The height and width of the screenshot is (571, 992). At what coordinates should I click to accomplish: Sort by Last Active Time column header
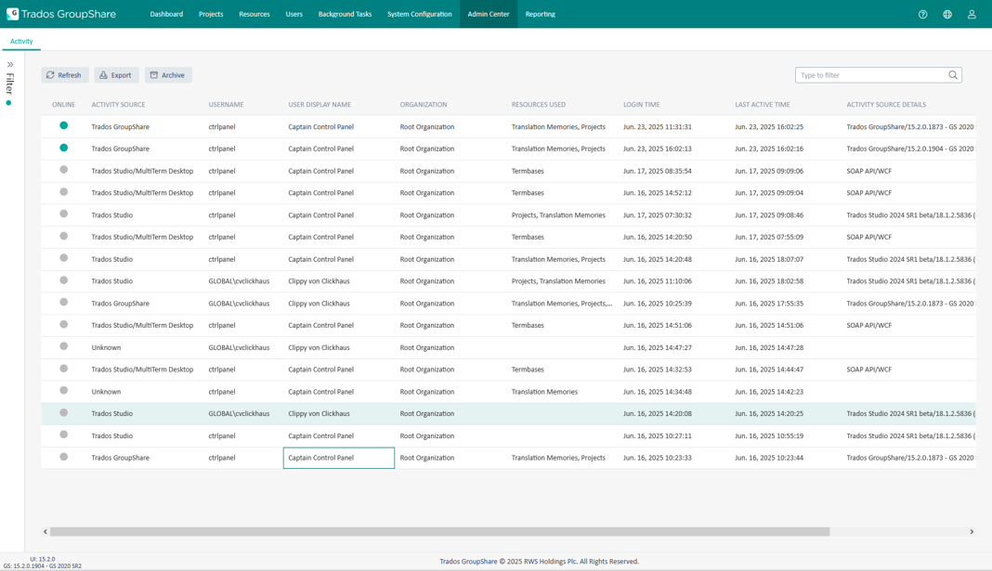pos(762,105)
